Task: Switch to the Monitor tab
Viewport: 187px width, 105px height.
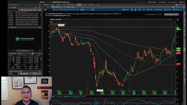Action: [x=46, y=5]
